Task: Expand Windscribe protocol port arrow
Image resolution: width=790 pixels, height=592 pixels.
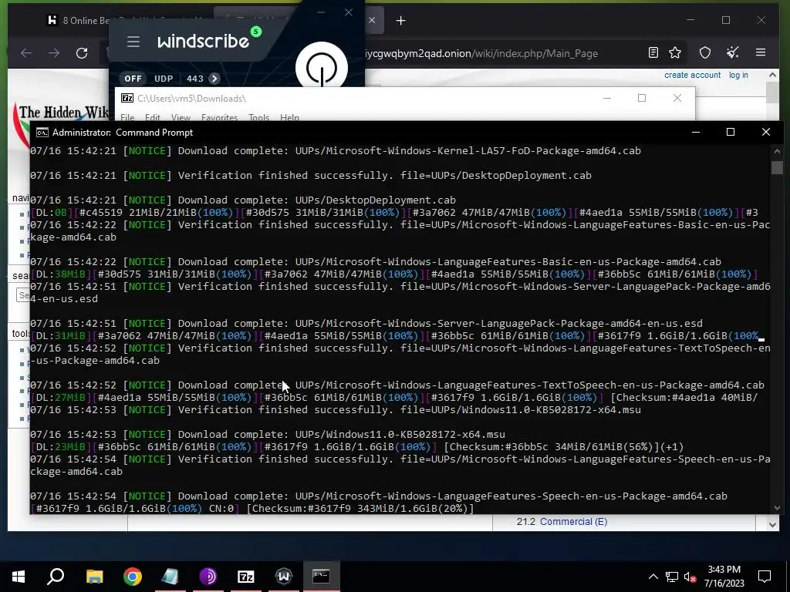Action: [x=214, y=79]
